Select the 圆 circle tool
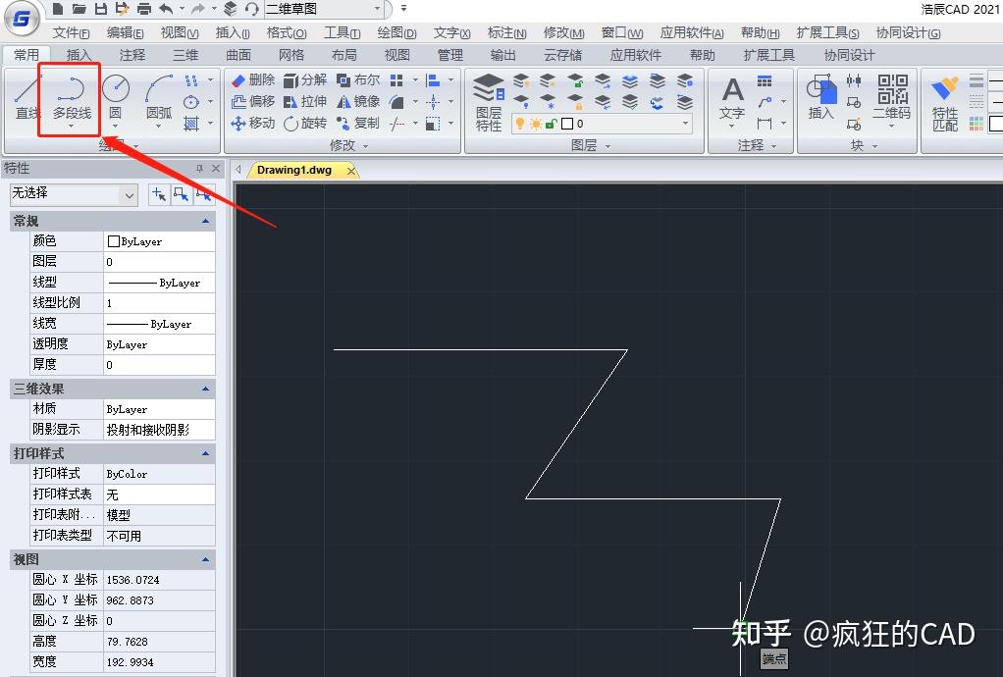 116,97
